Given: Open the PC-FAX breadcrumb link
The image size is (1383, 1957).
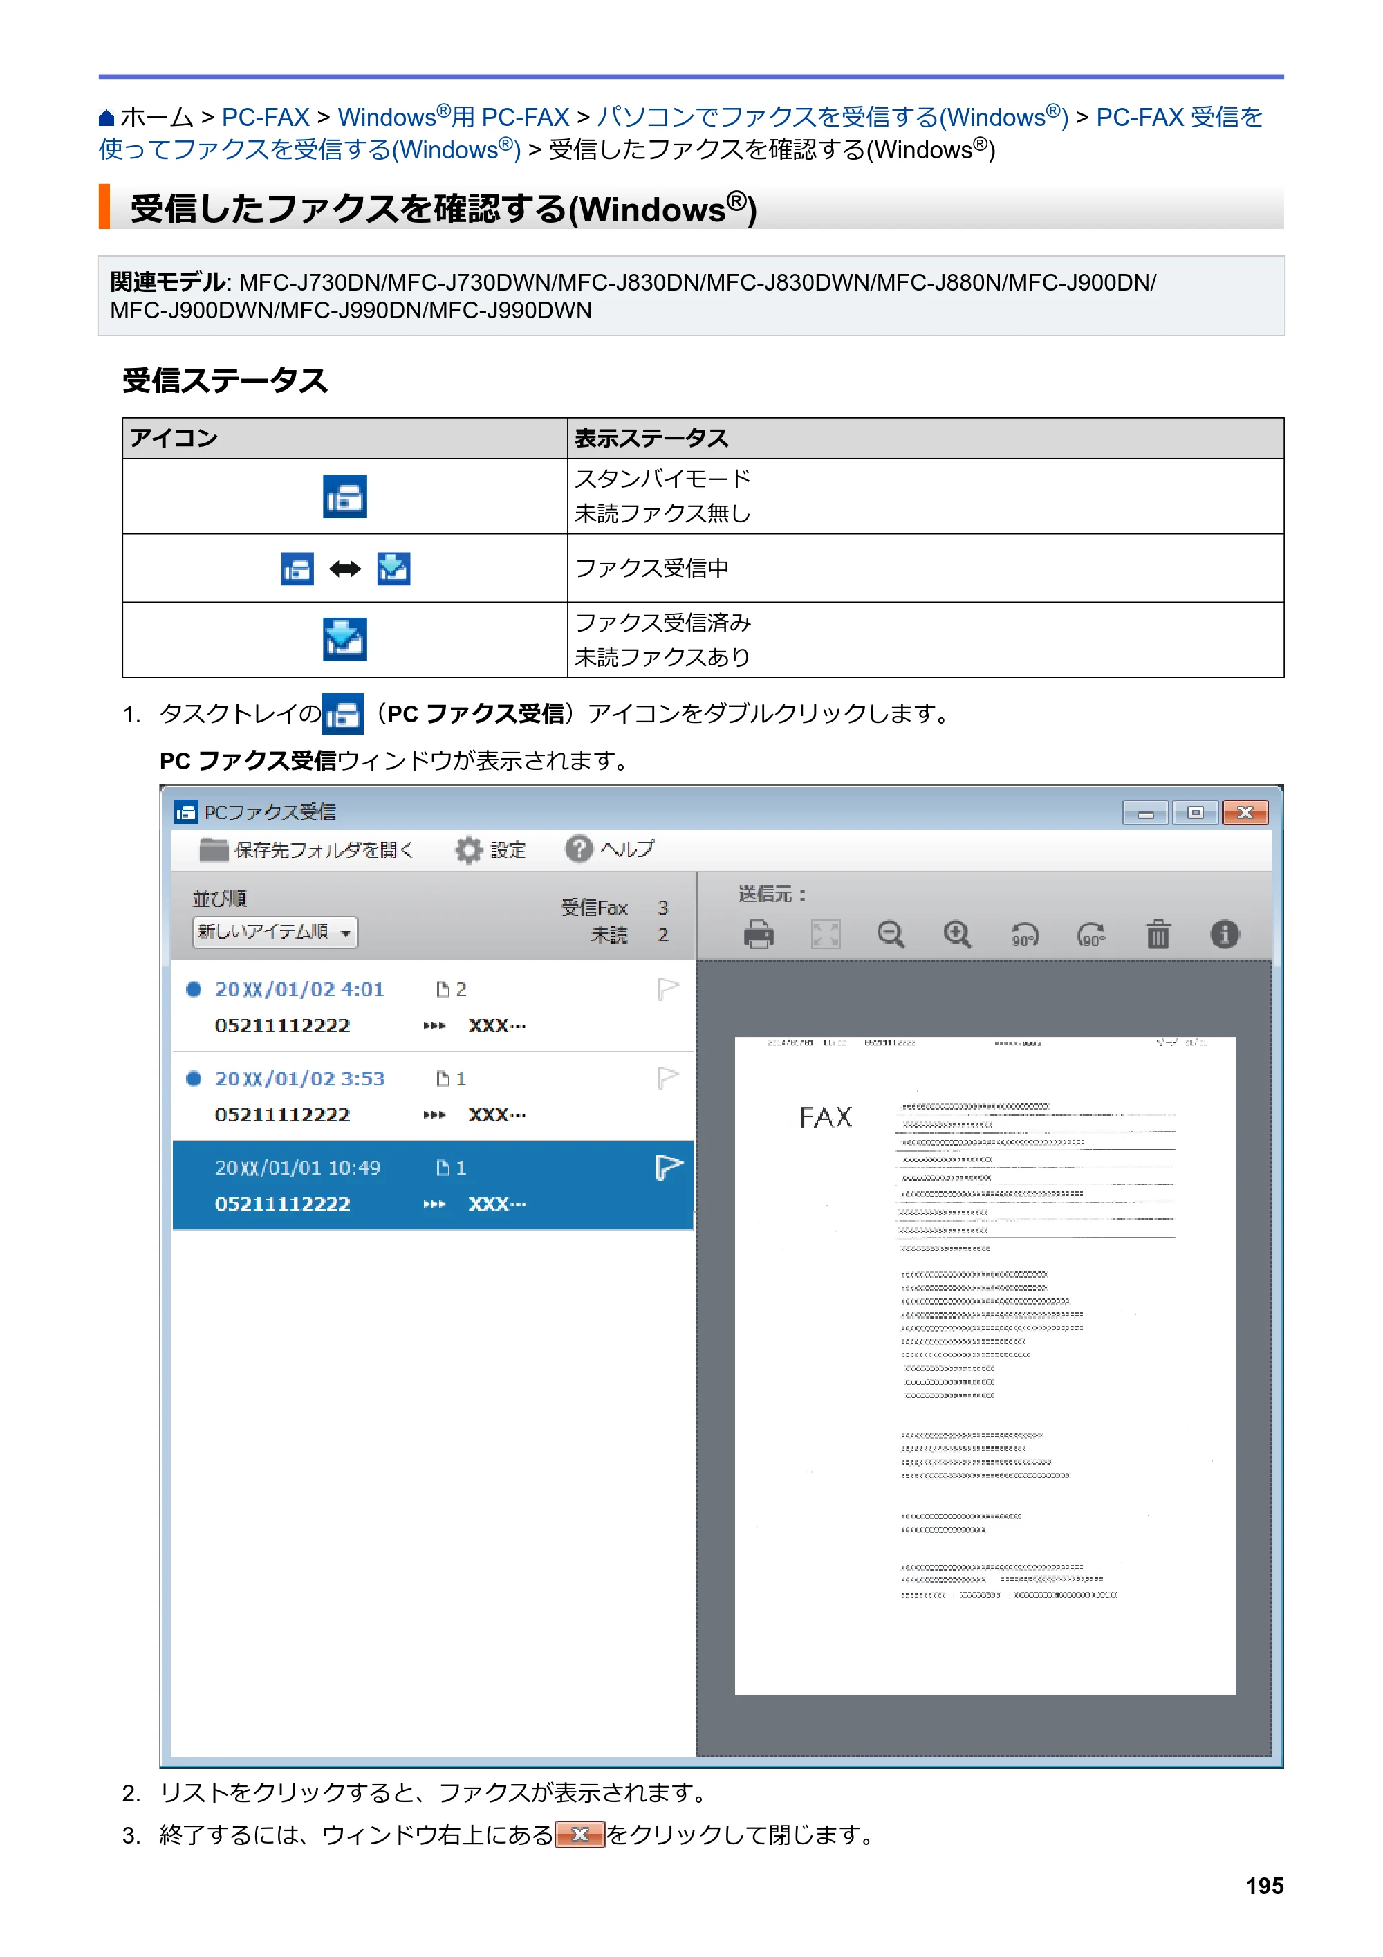Looking at the screenshot, I should click(265, 117).
